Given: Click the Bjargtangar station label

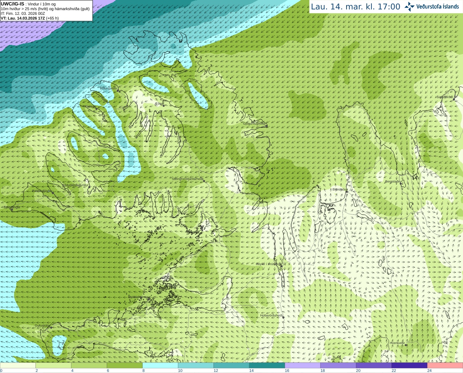Looking at the screenshot, I should click(12, 208).
